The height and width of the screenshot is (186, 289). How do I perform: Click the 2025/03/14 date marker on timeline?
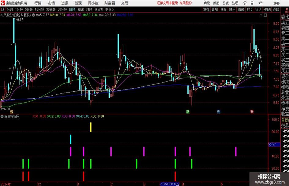(x=169, y=184)
